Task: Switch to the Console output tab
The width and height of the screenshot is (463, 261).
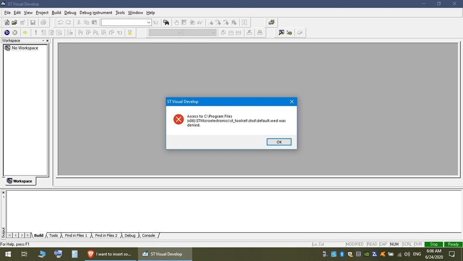Action: (148, 235)
